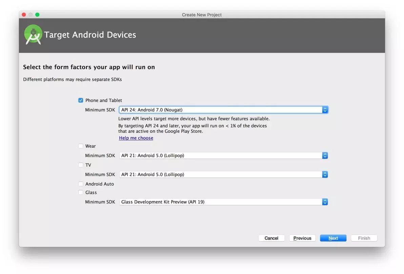Screen dimensions: 404x274
Task: Click the TV label text
Action: [88, 165]
